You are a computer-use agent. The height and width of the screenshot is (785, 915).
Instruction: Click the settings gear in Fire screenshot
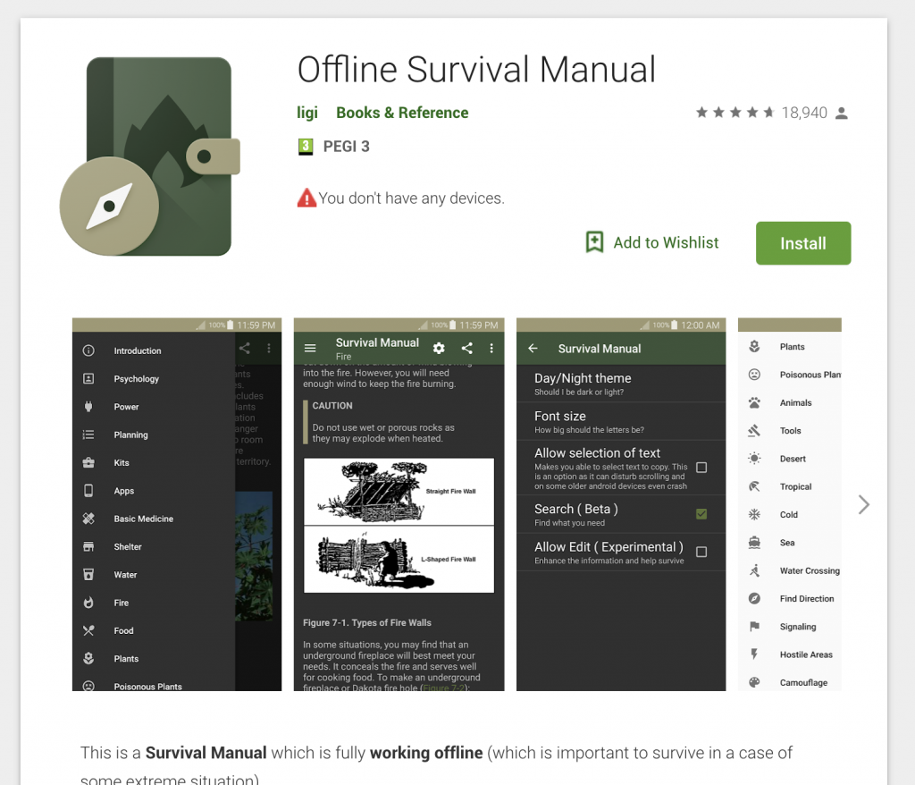(x=439, y=348)
